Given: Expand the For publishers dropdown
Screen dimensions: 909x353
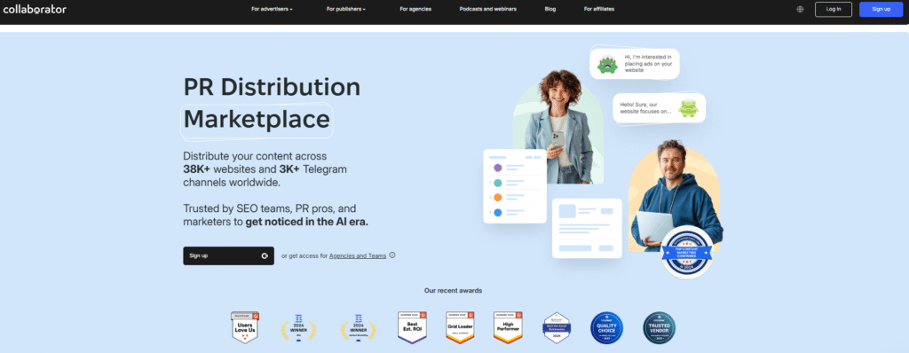Looking at the screenshot, I should click(x=346, y=9).
